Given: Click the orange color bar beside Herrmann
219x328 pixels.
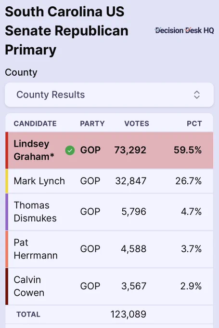Looking at the screenshot, I should (x=7, y=249).
